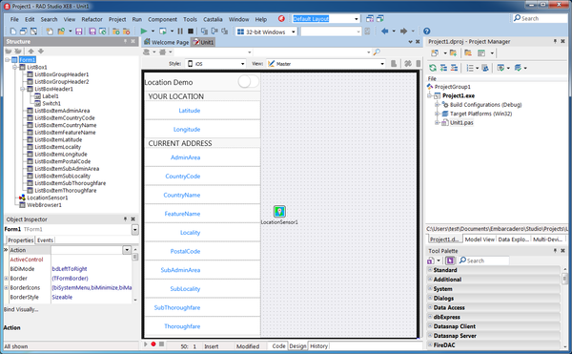Select the LocationSensor1 component on the form
The image size is (572, 354).
click(279, 212)
